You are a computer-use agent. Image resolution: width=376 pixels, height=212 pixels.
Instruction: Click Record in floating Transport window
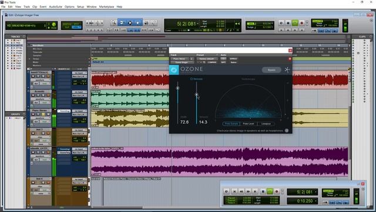[x=277, y=191]
